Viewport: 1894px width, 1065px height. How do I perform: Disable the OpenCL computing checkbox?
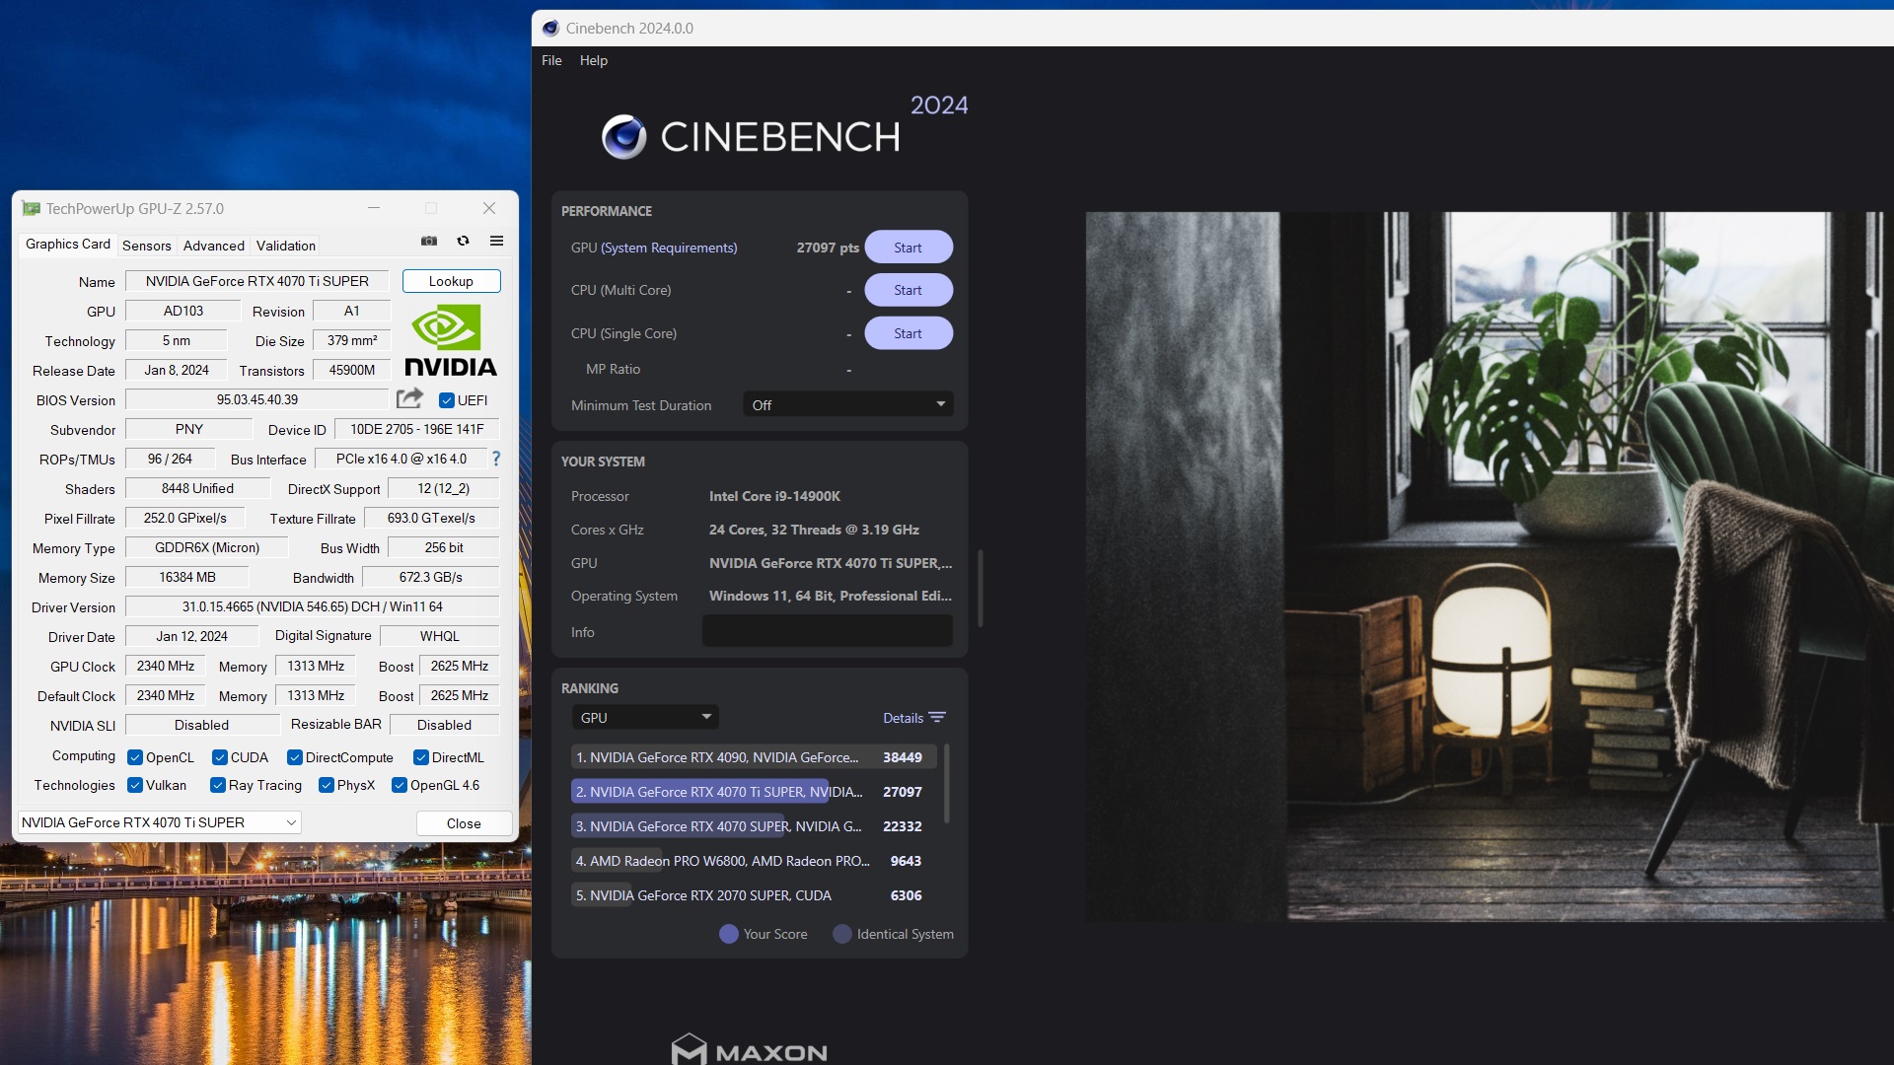[x=135, y=756]
